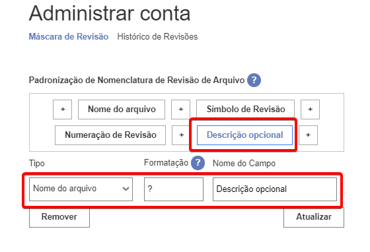The width and height of the screenshot is (370, 252).
Task: Add field before Nome do arquivo block
Action: (63, 110)
